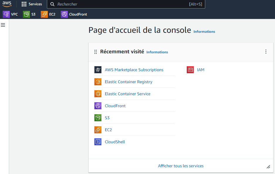The width and height of the screenshot is (275, 174).
Task: Open Elastic Container Registry link
Action: pyautogui.click(x=128, y=82)
